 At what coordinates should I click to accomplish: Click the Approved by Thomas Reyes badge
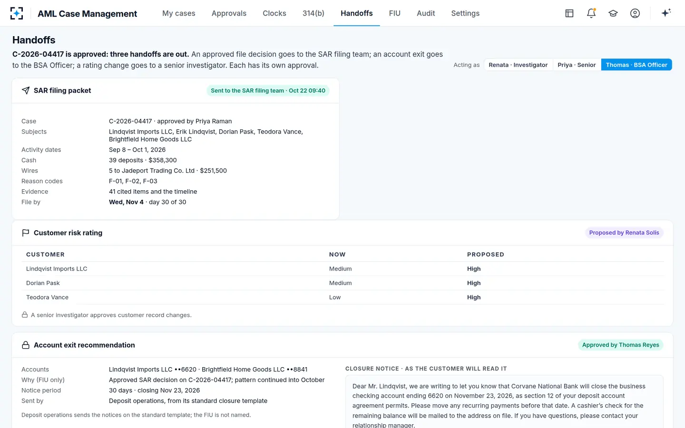point(621,345)
